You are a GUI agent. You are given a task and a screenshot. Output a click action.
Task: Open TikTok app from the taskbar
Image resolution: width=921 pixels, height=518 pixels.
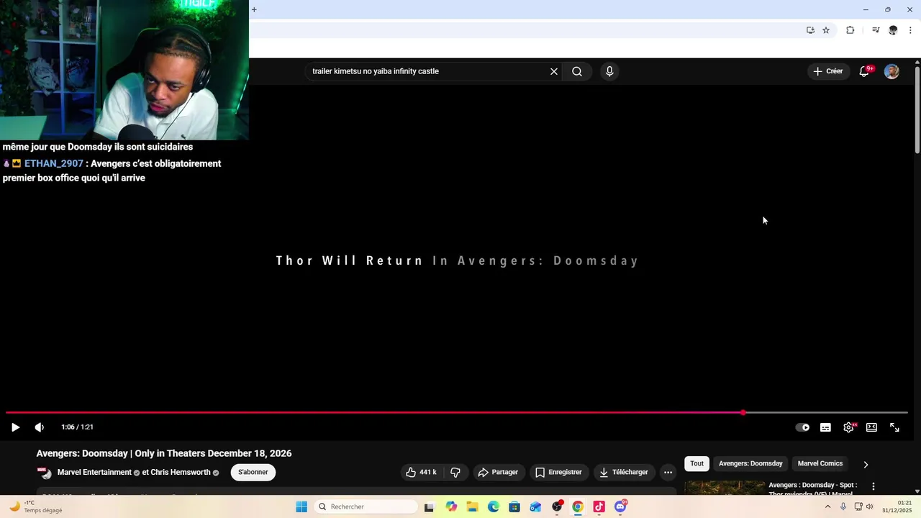(599, 506)
